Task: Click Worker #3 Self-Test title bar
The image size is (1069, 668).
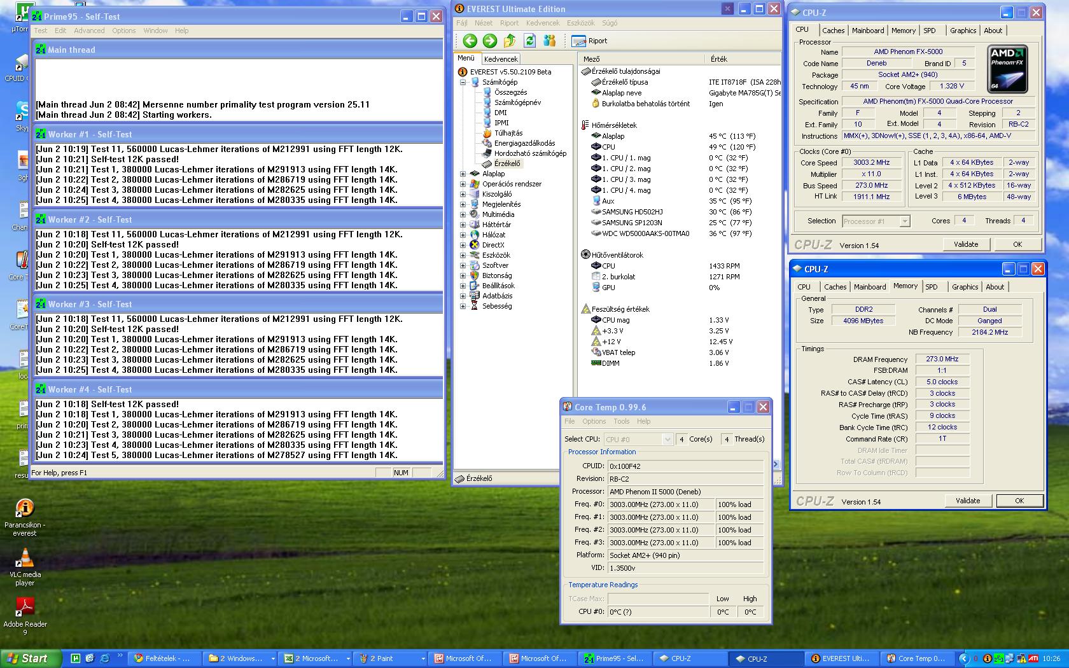Action: coord(238,304)
